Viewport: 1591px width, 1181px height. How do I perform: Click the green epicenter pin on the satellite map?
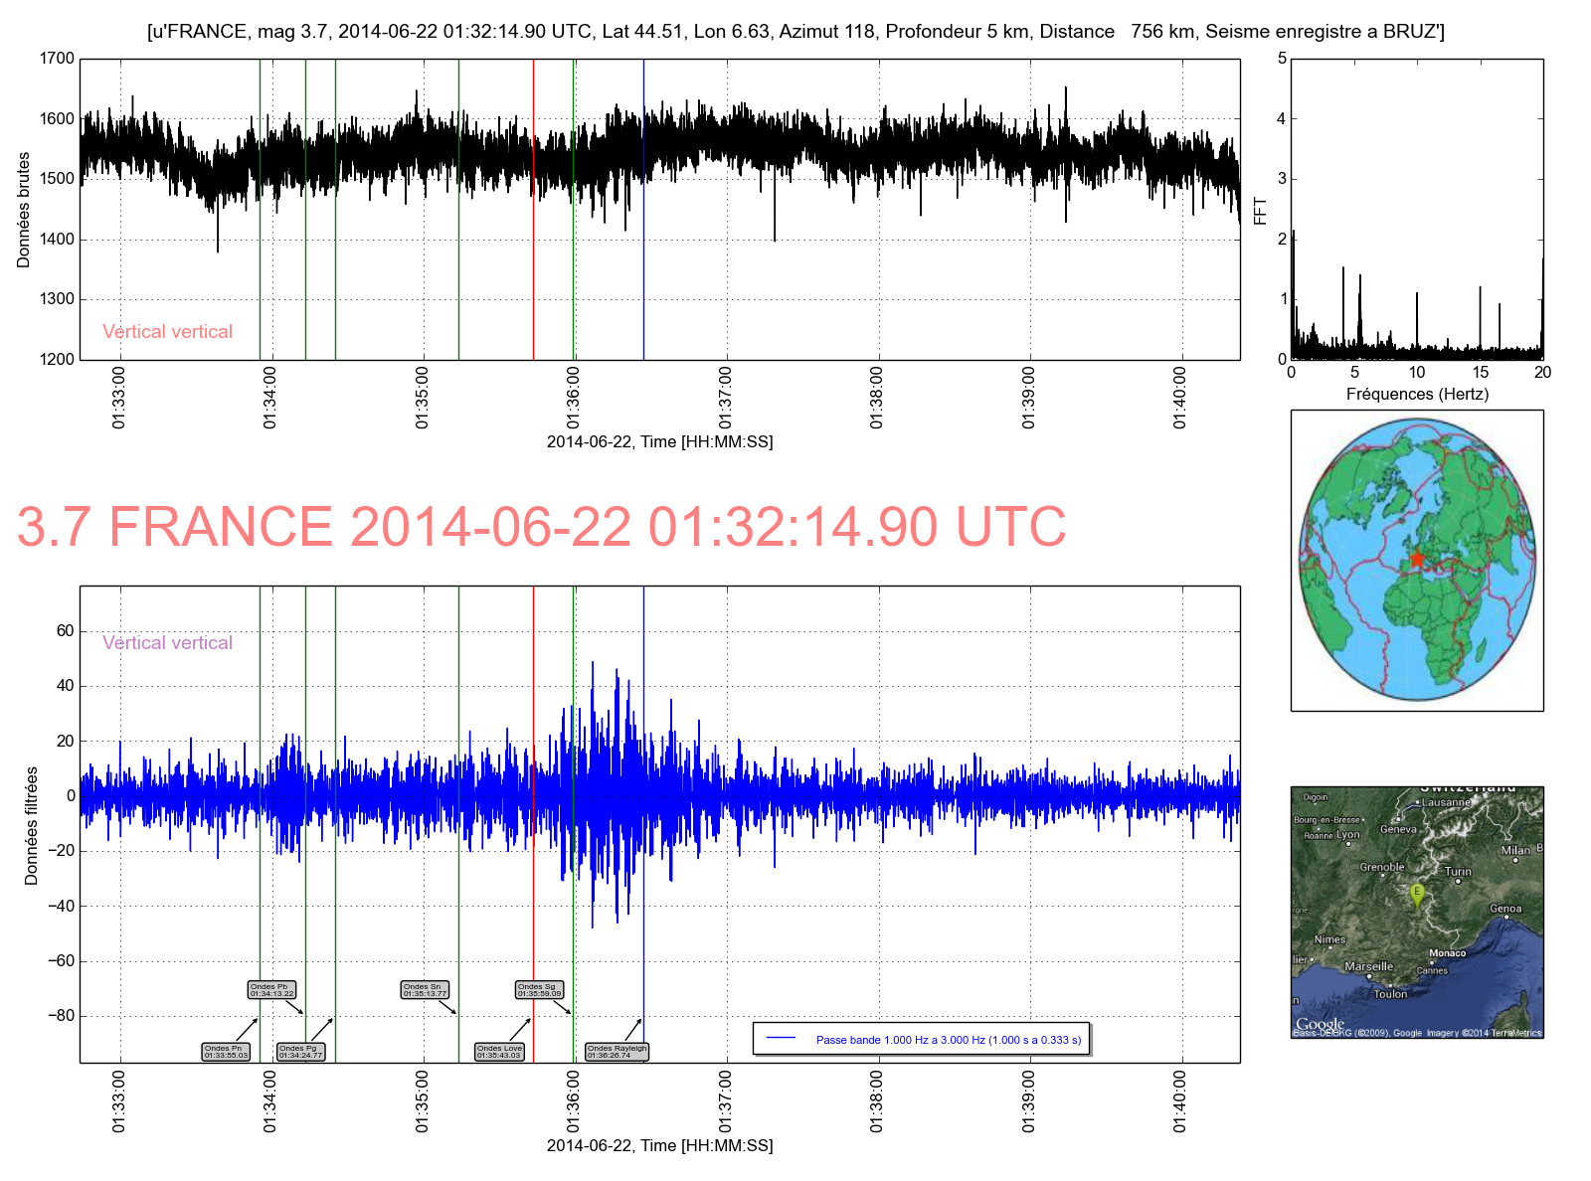[x=1417, y=894]
